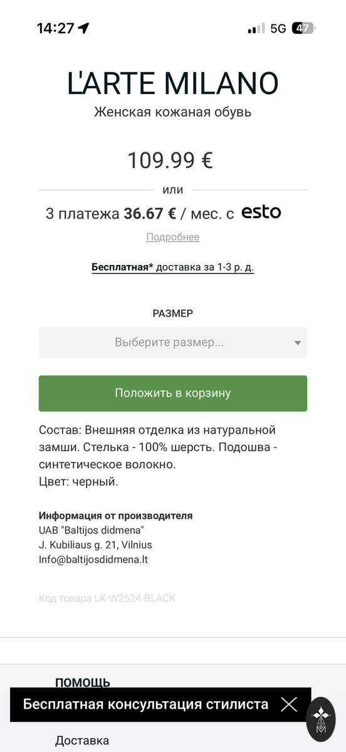Image resolution: width=346 pixels, height=752 pixels.
Task: Tap the product code LK-W2524-BLACK
Action: click(107, 598)
